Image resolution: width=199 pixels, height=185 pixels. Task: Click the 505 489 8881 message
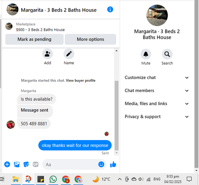(x=34, y=123)
